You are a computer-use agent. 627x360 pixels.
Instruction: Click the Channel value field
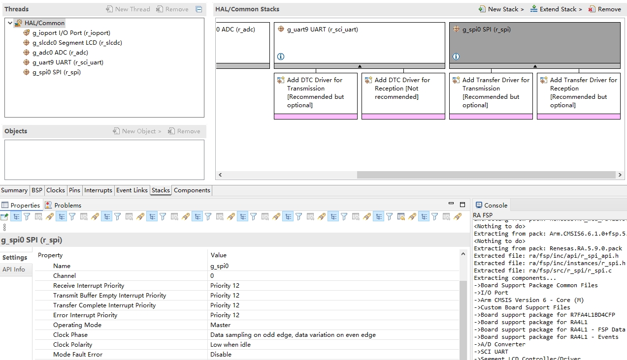(x=334, y=276)
